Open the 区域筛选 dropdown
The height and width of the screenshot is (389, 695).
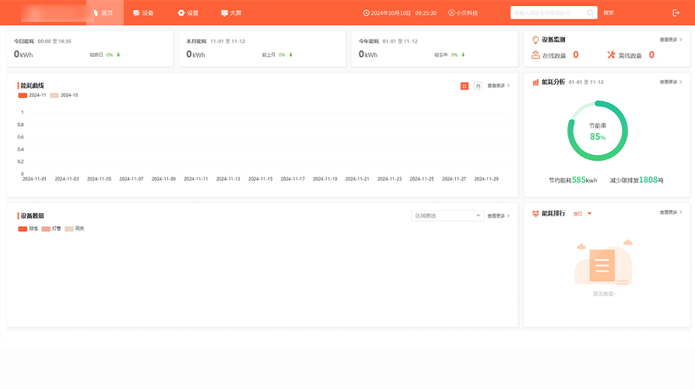coord(448,216)
